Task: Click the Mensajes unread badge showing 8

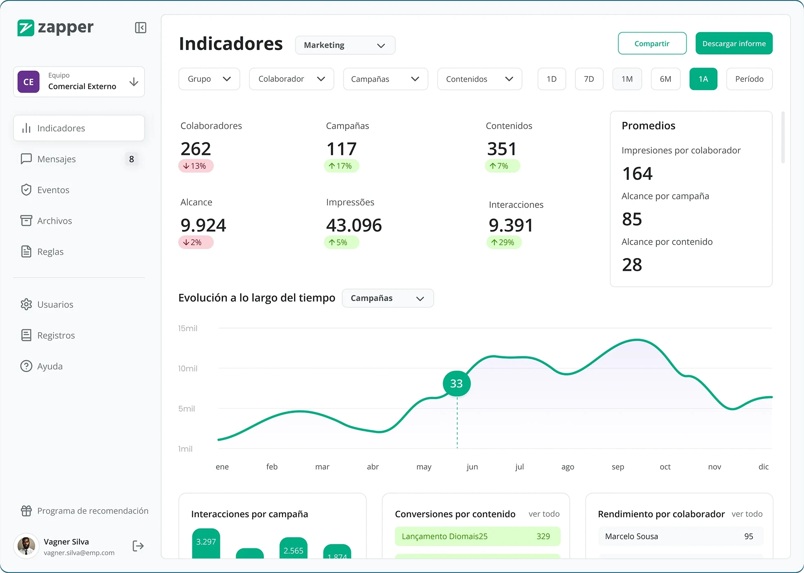Action: [132, 159]
